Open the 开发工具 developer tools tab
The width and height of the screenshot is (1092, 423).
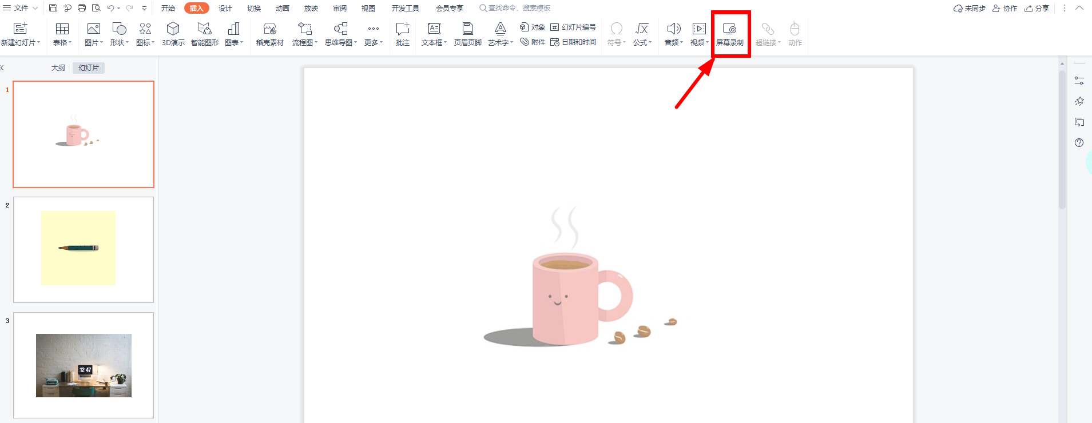click(x=406, y=8)
